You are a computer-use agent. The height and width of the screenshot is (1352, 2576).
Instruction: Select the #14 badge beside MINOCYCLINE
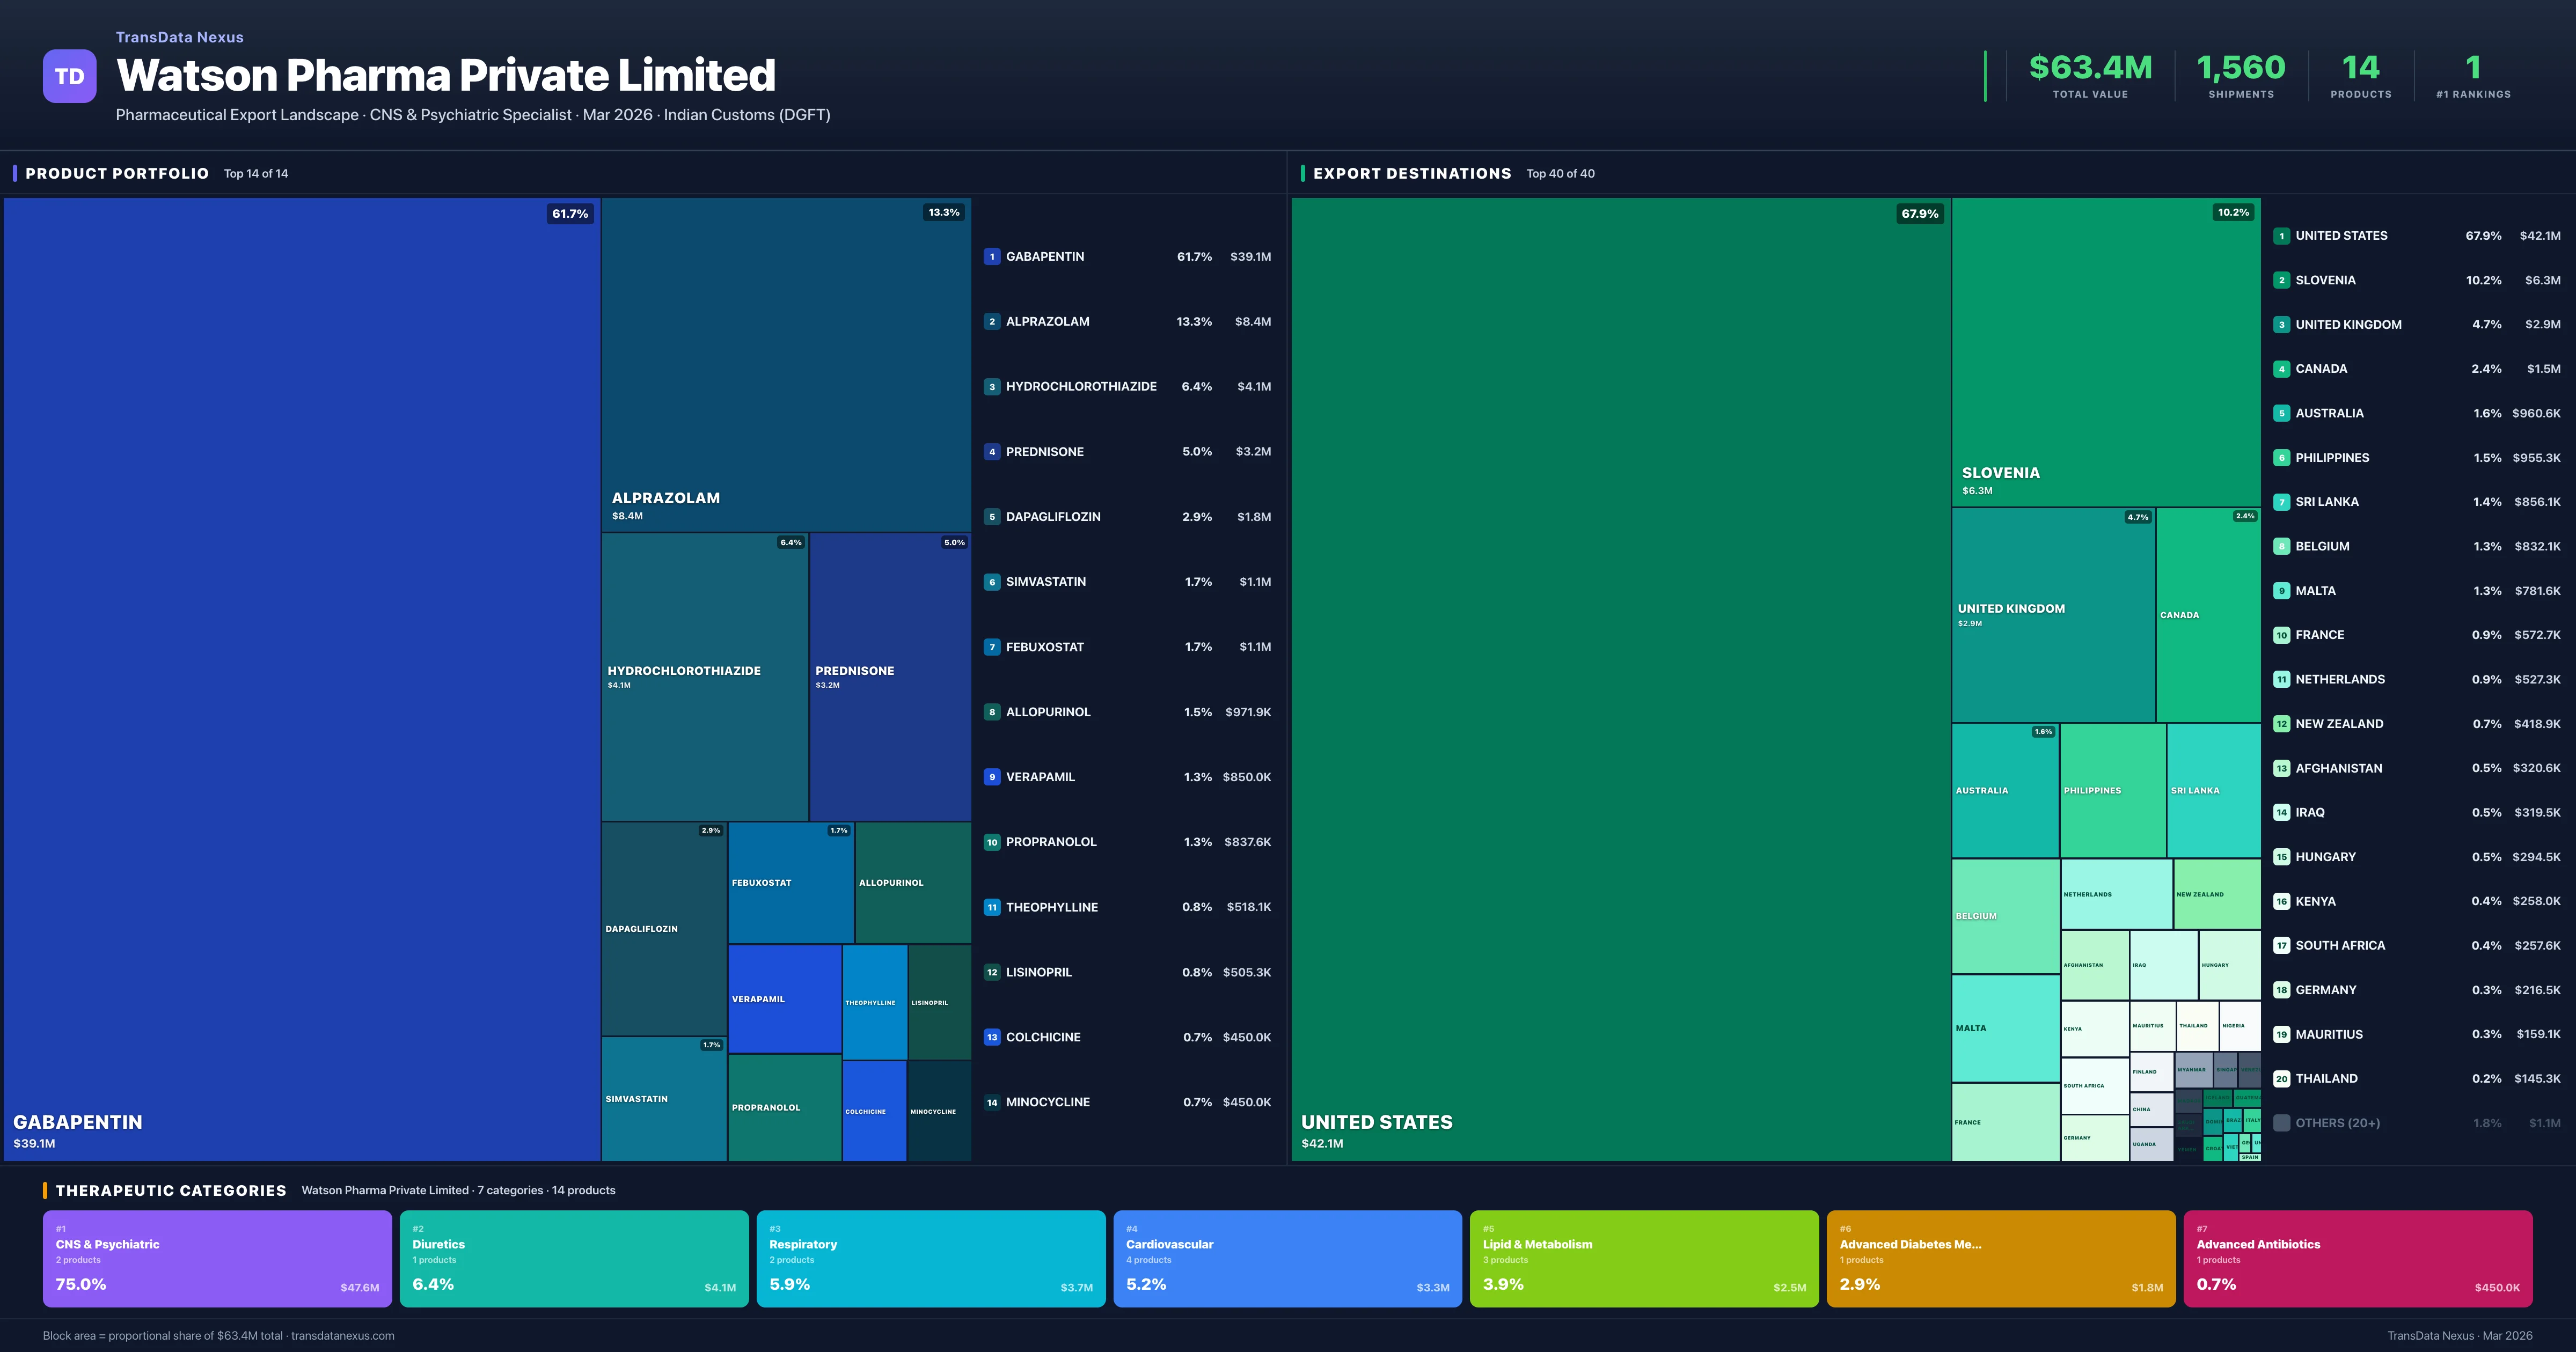[x=991, y=1101]
